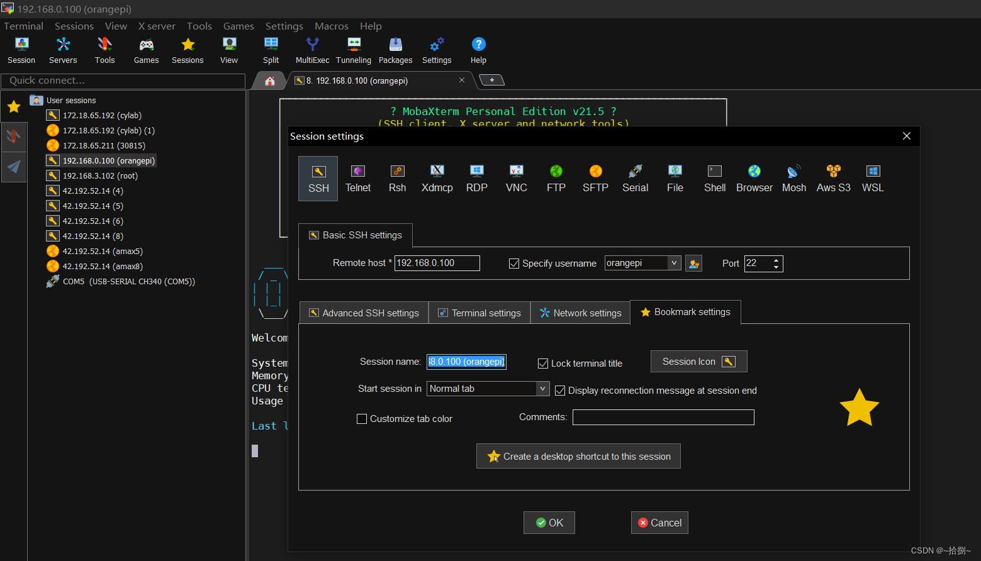Select the FTP session type
981x561 pixels.
tap(556, 179)
